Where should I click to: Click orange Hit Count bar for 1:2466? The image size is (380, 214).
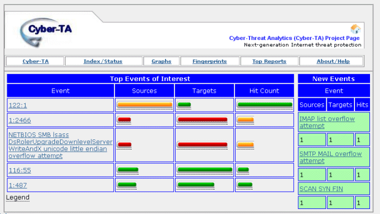[x=246, y=120]
